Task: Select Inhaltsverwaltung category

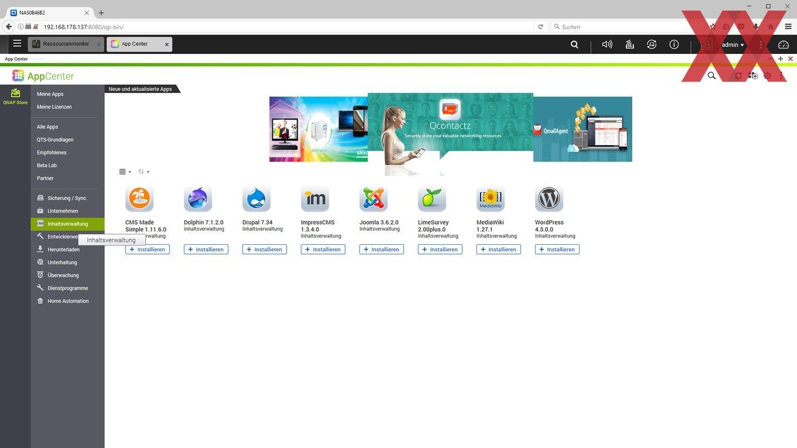Action: [67, 224]
